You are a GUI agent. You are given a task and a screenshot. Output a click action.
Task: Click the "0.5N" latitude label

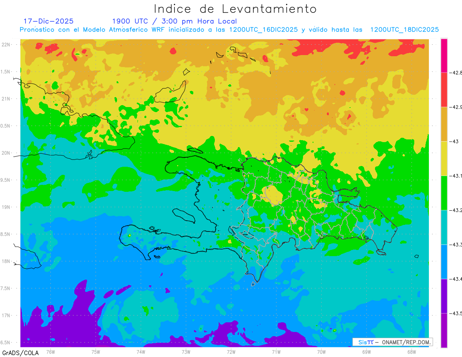point(5,126)
